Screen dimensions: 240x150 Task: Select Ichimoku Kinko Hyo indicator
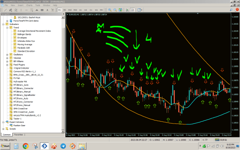(26, 41)
